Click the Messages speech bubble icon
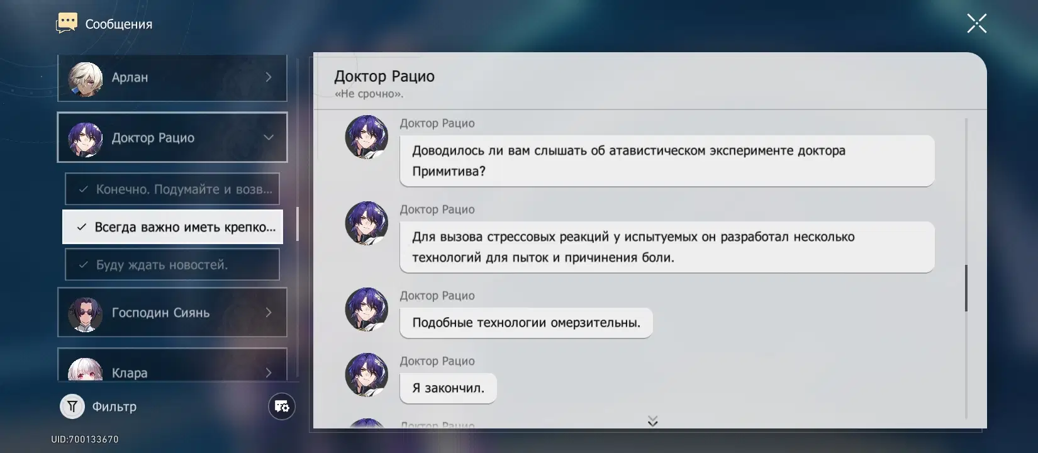The image size is (1038, 453). [x=67, y=23]
